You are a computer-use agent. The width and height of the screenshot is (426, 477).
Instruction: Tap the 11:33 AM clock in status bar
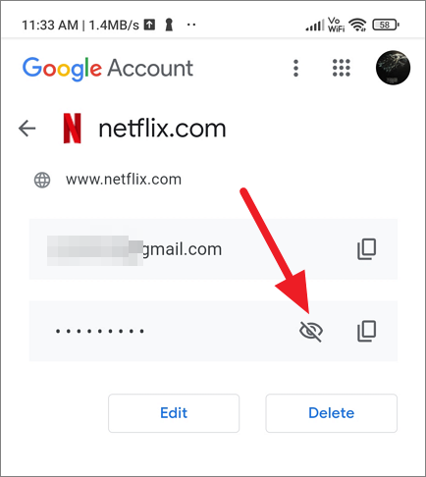(x=50, y=26)
